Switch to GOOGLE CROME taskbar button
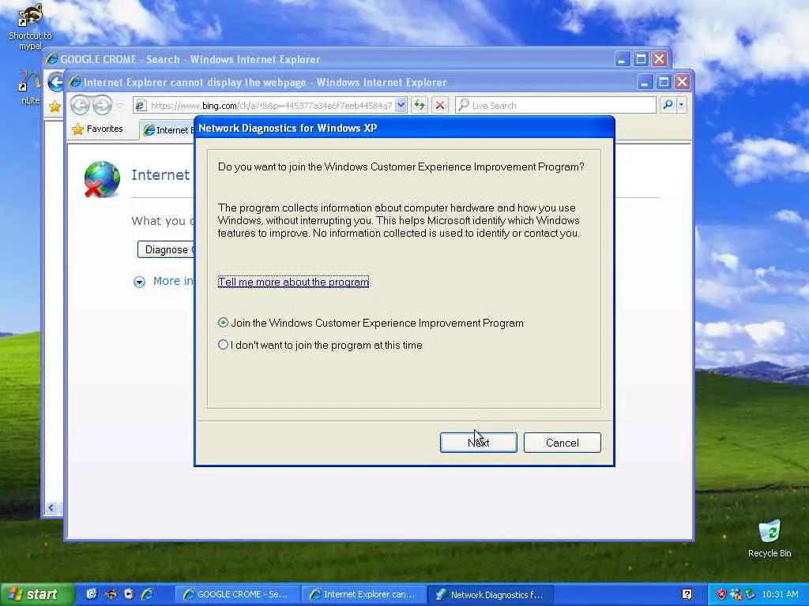The height and width of the screenshot is (606, 809). 235,594
